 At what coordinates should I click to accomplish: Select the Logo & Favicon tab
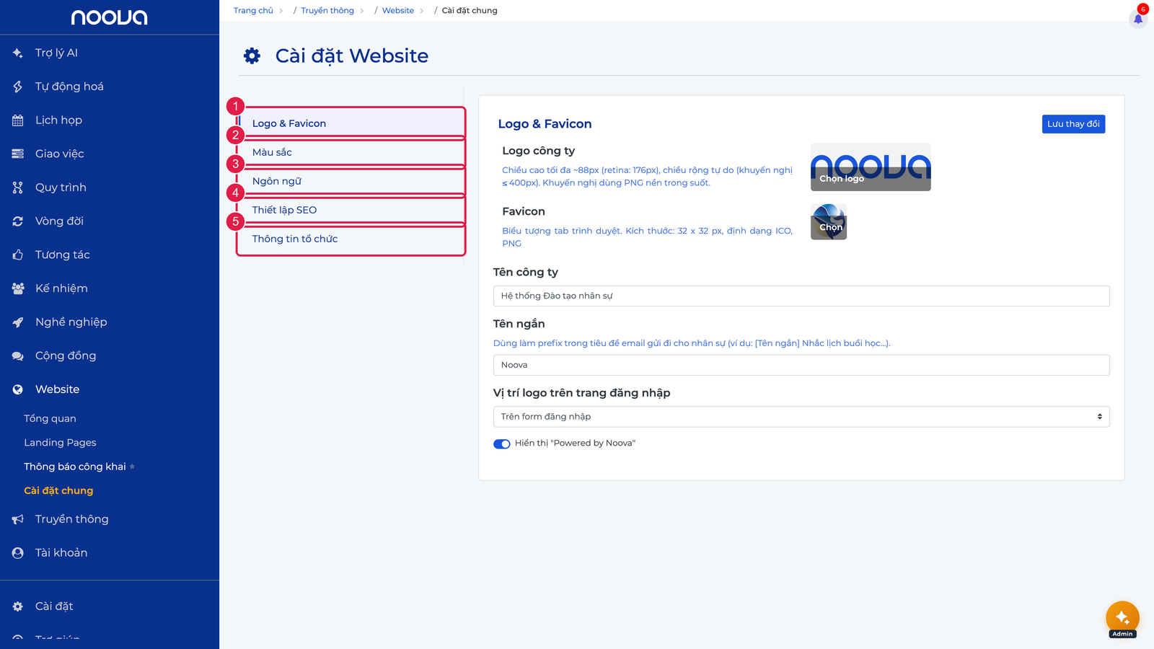pos(351,123)
